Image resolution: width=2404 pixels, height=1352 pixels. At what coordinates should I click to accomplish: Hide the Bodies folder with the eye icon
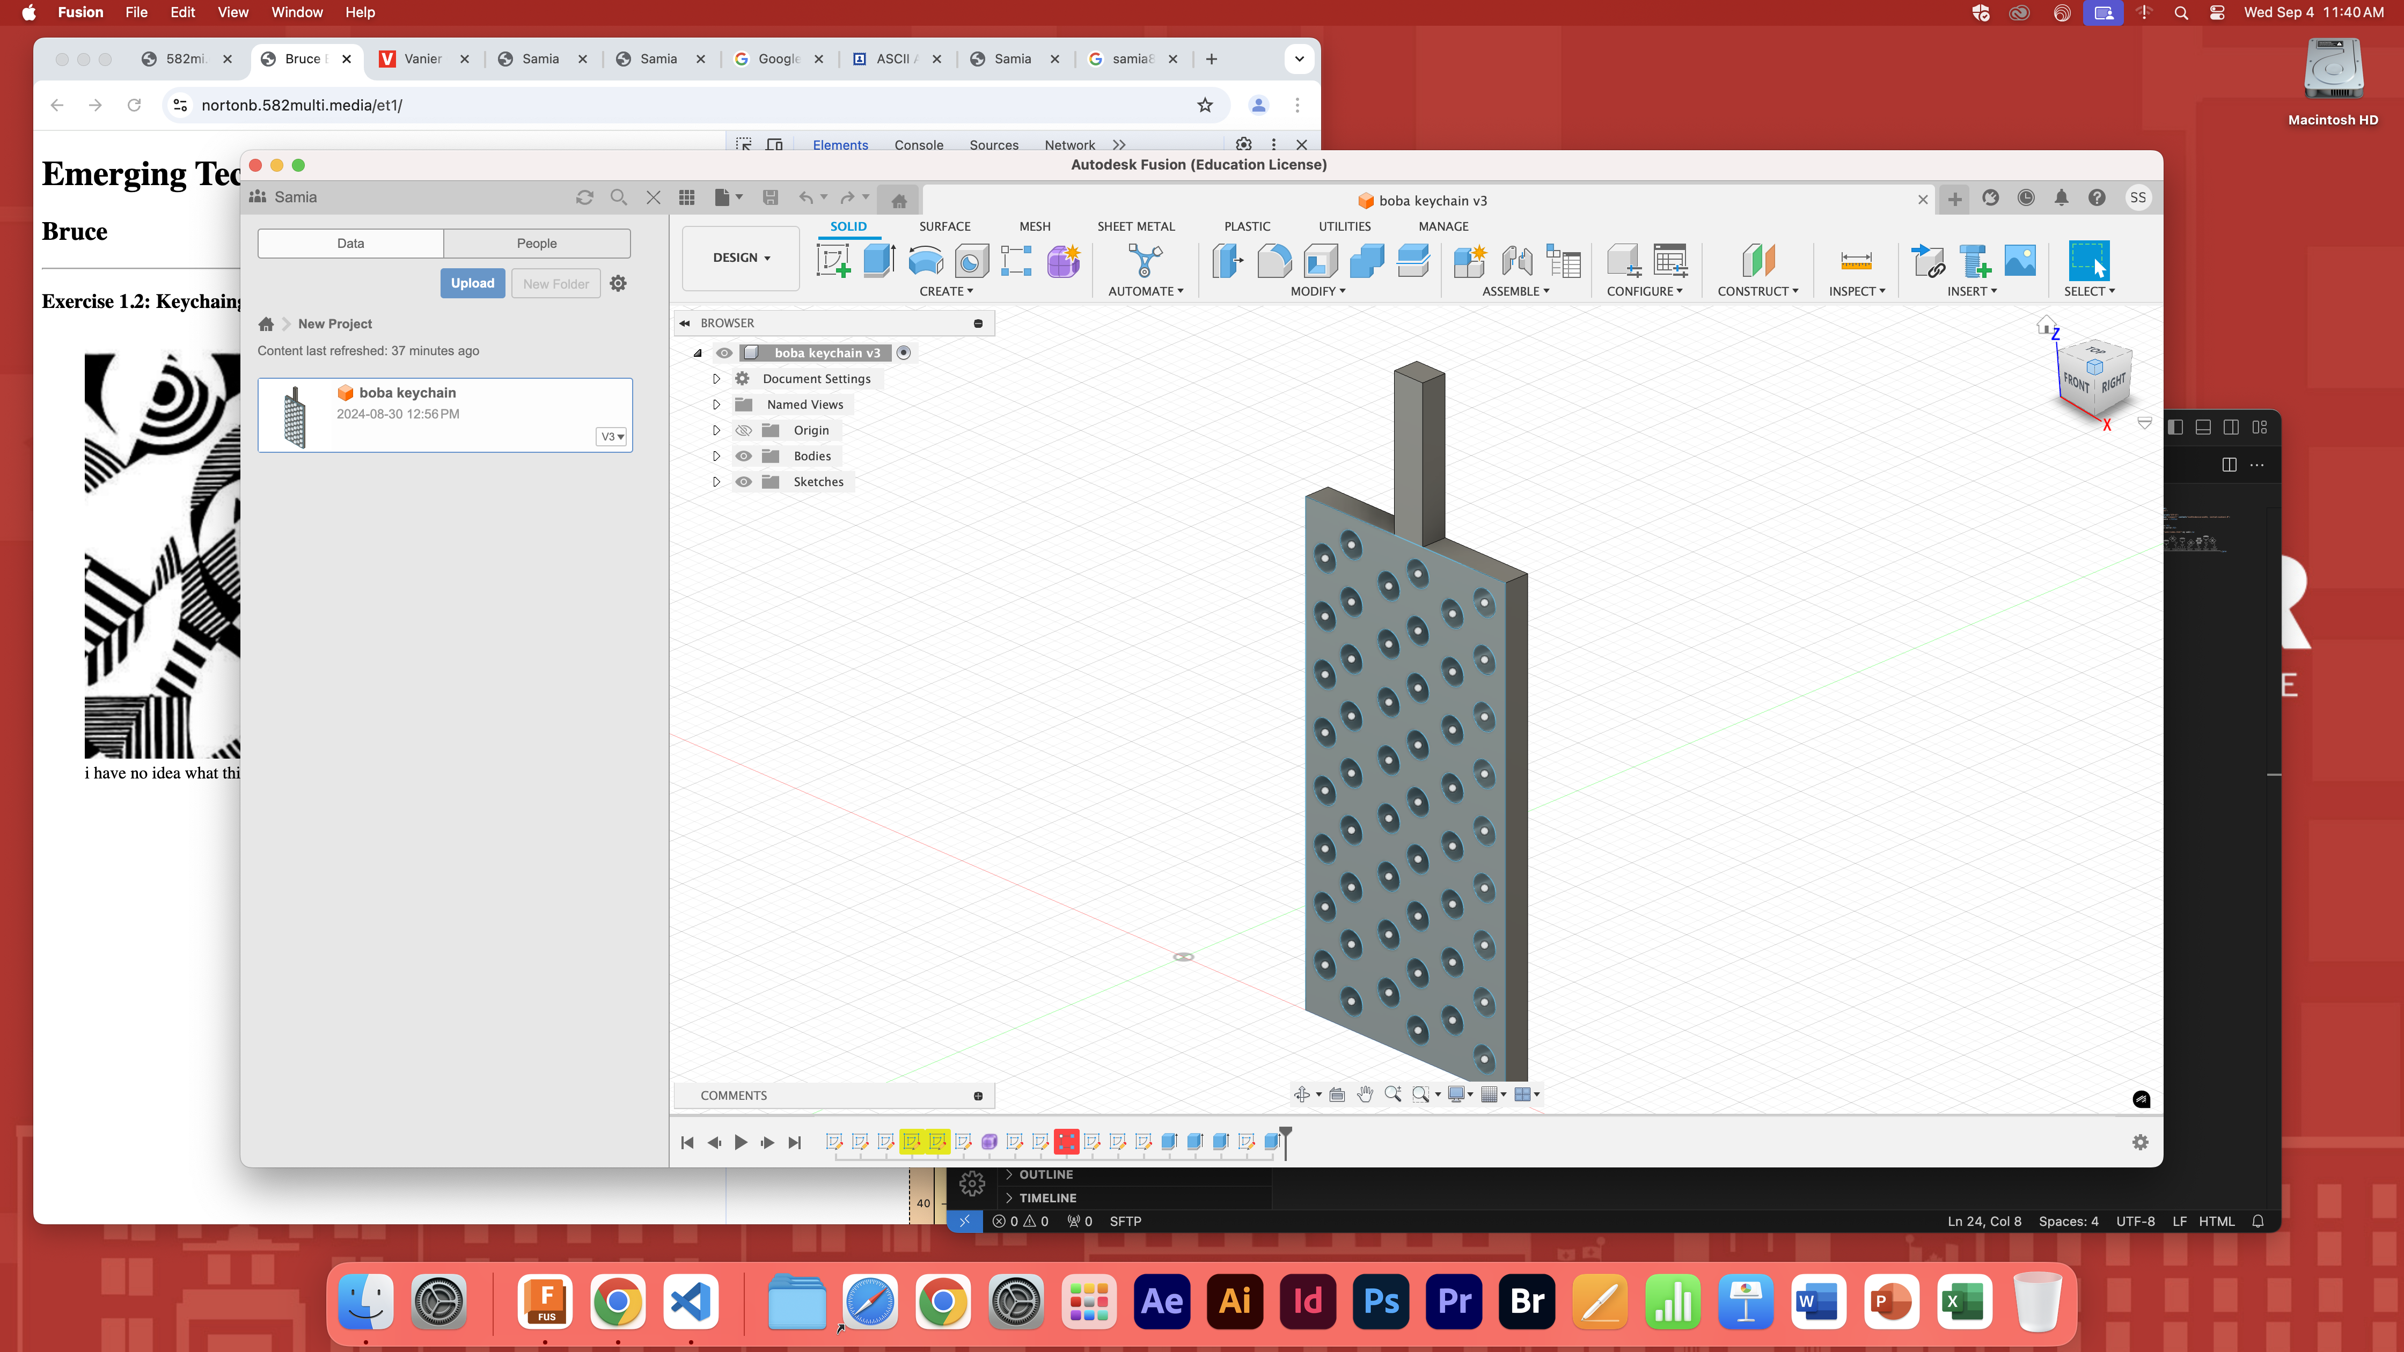(x=743, y=456)
